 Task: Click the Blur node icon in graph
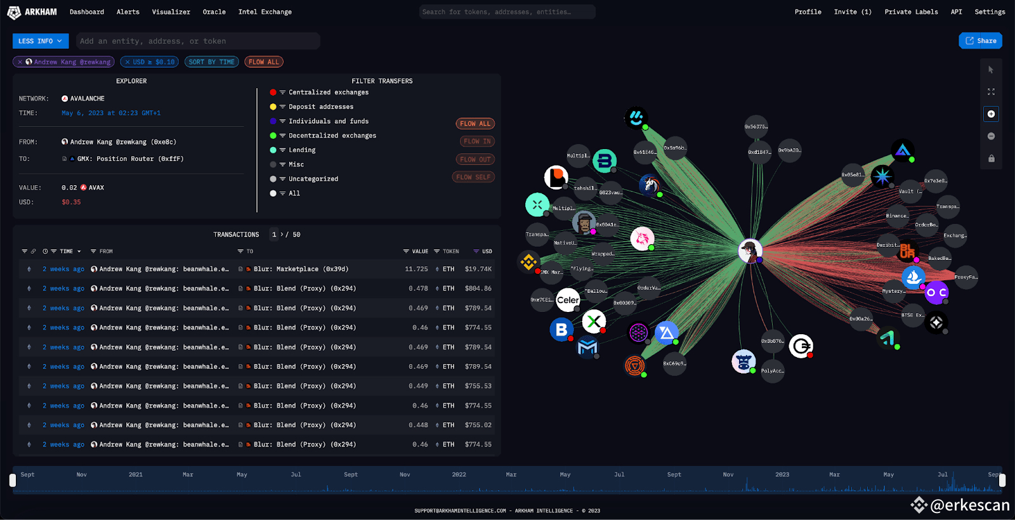pyautogui.click(x=907, y=251)
